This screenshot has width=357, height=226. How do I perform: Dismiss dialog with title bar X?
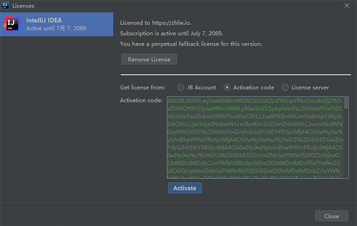pyautogui.click(x=347, y=5)
